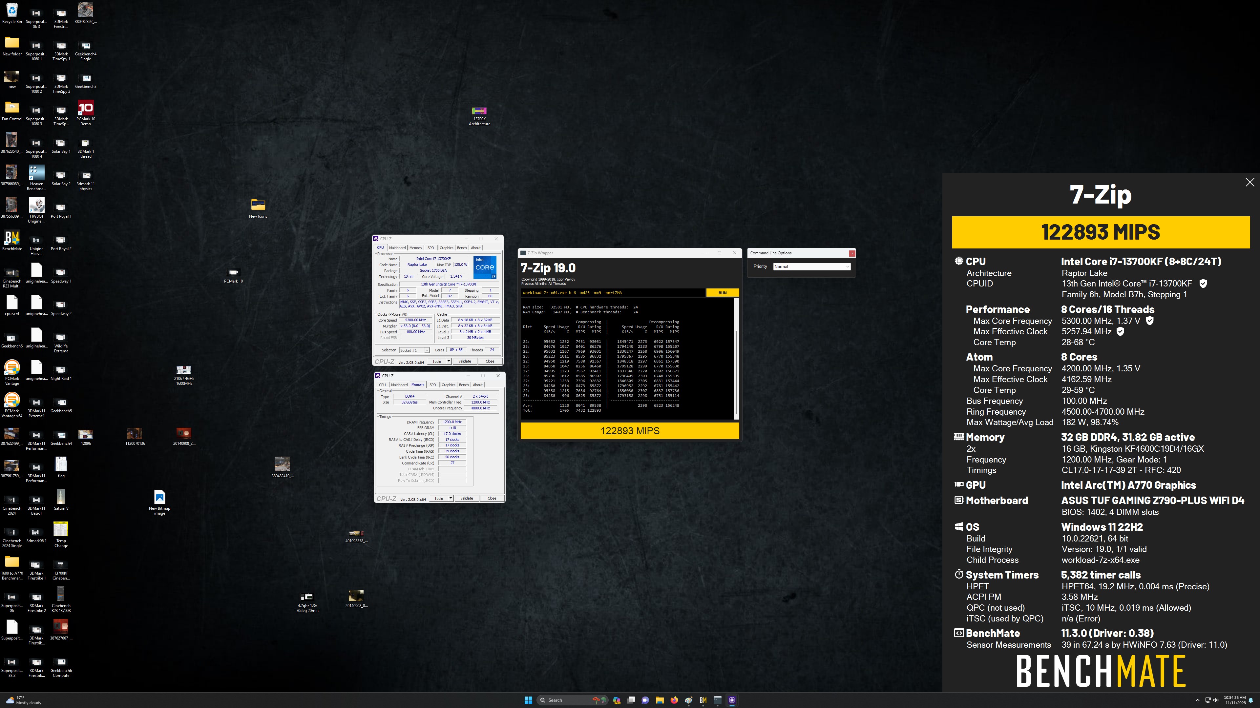
Task: Select the 3DMark Firestrike 1 shortcut
Action: coord(36,570)
